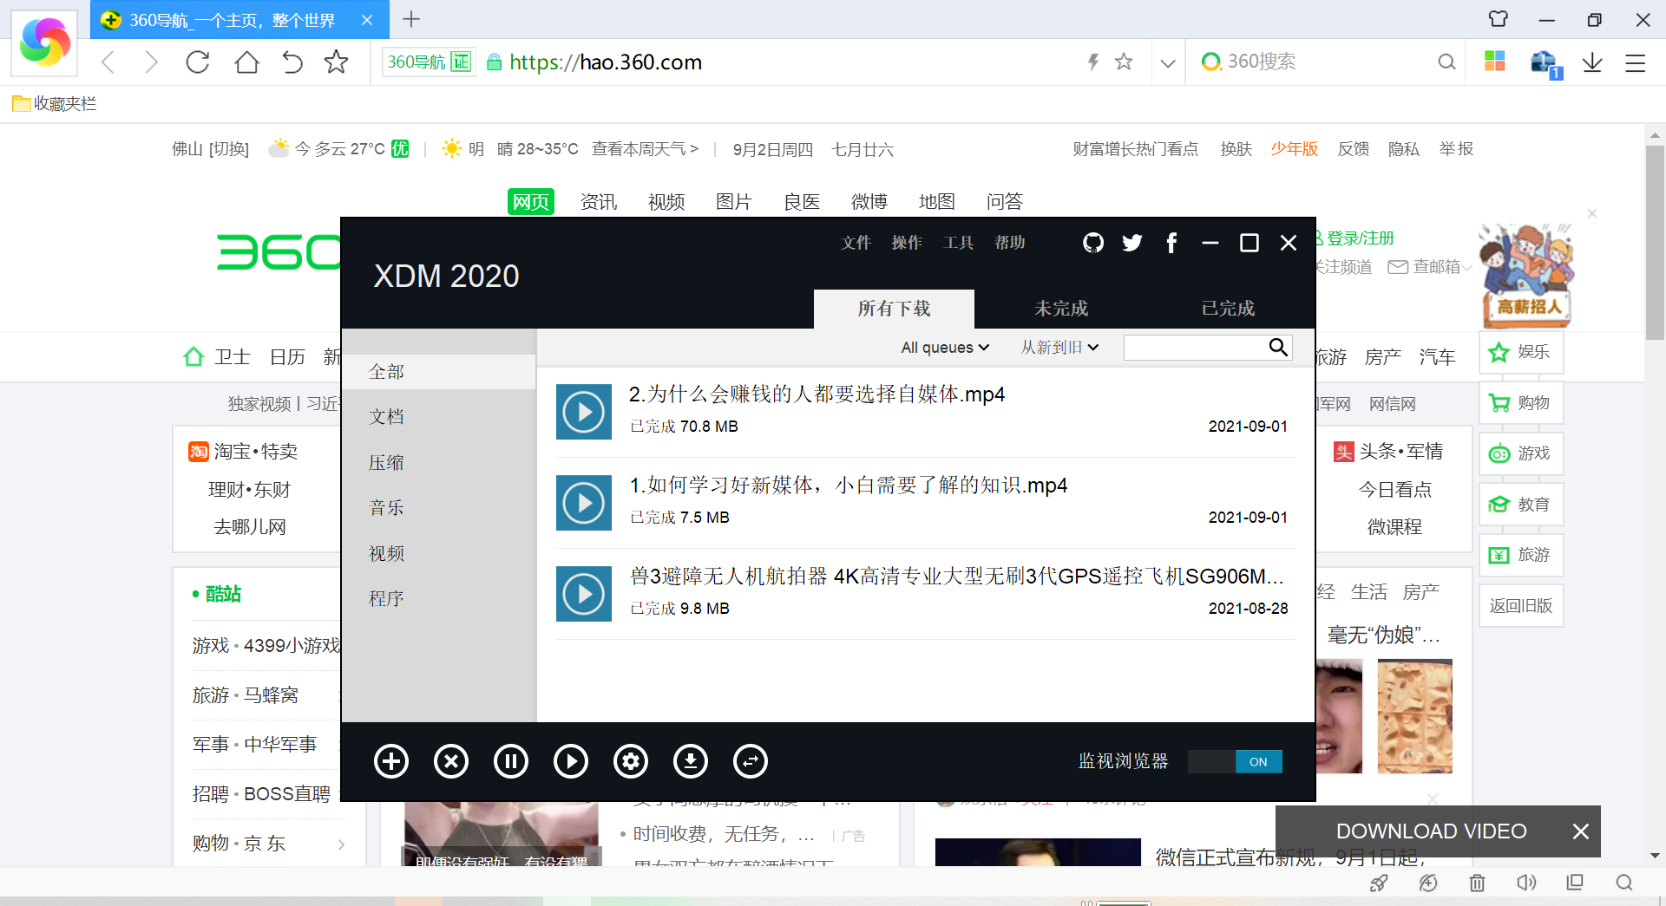Play the 兽3避障无人机航拍器 video icon
The image size is (1666, 906).
tap(584, 594)
